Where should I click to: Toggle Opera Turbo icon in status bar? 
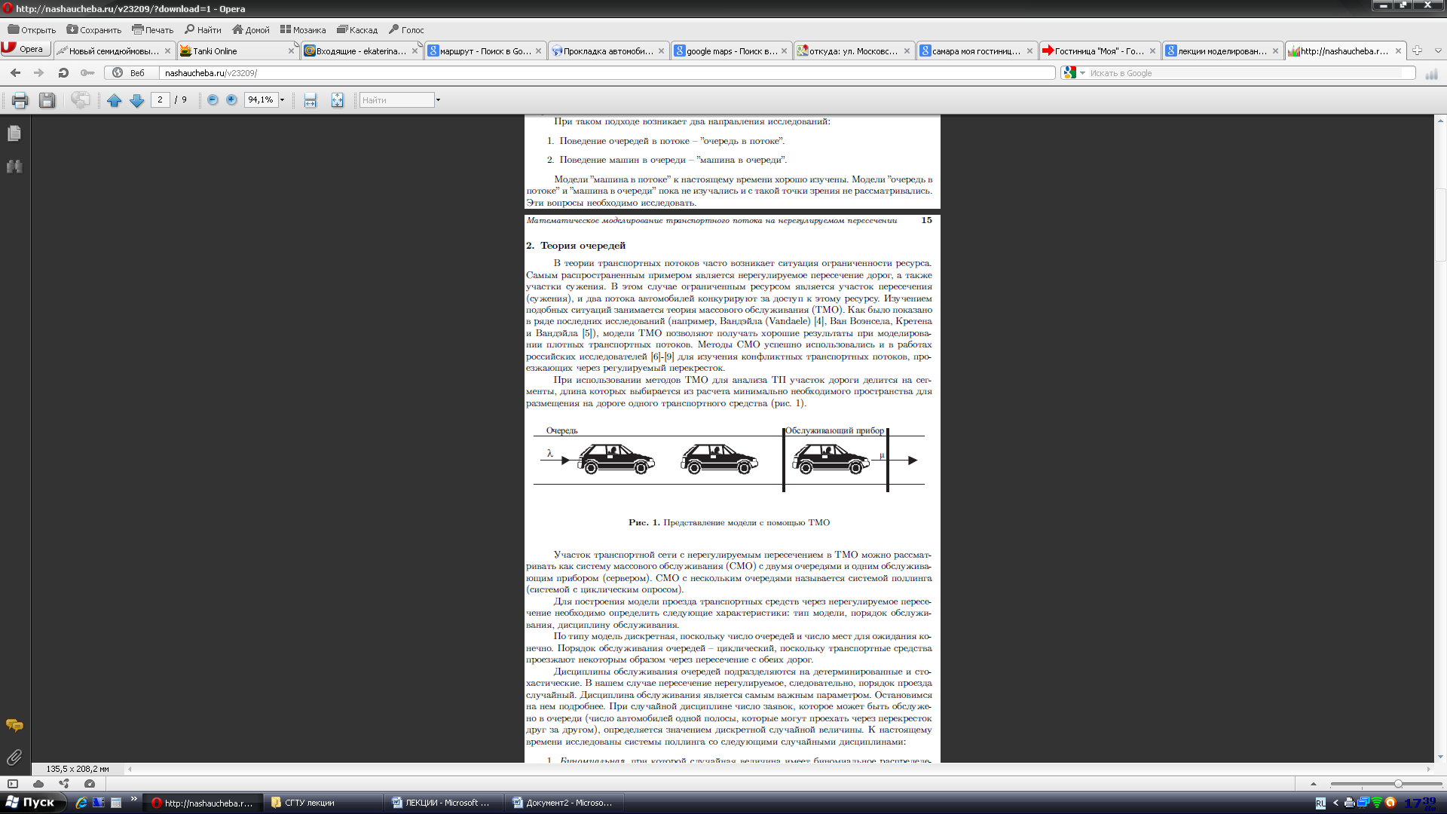[90, 784]
